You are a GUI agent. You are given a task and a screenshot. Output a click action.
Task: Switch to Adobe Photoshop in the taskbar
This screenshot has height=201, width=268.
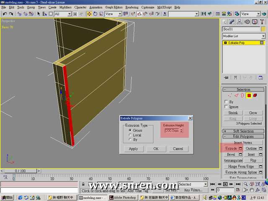[123, 198]
